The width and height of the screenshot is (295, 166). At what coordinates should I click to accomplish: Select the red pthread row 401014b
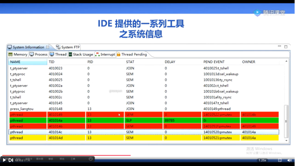144,126
